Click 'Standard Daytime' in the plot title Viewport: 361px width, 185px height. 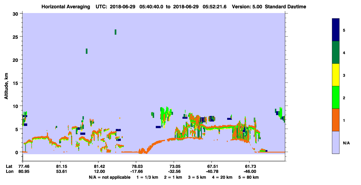285,7
